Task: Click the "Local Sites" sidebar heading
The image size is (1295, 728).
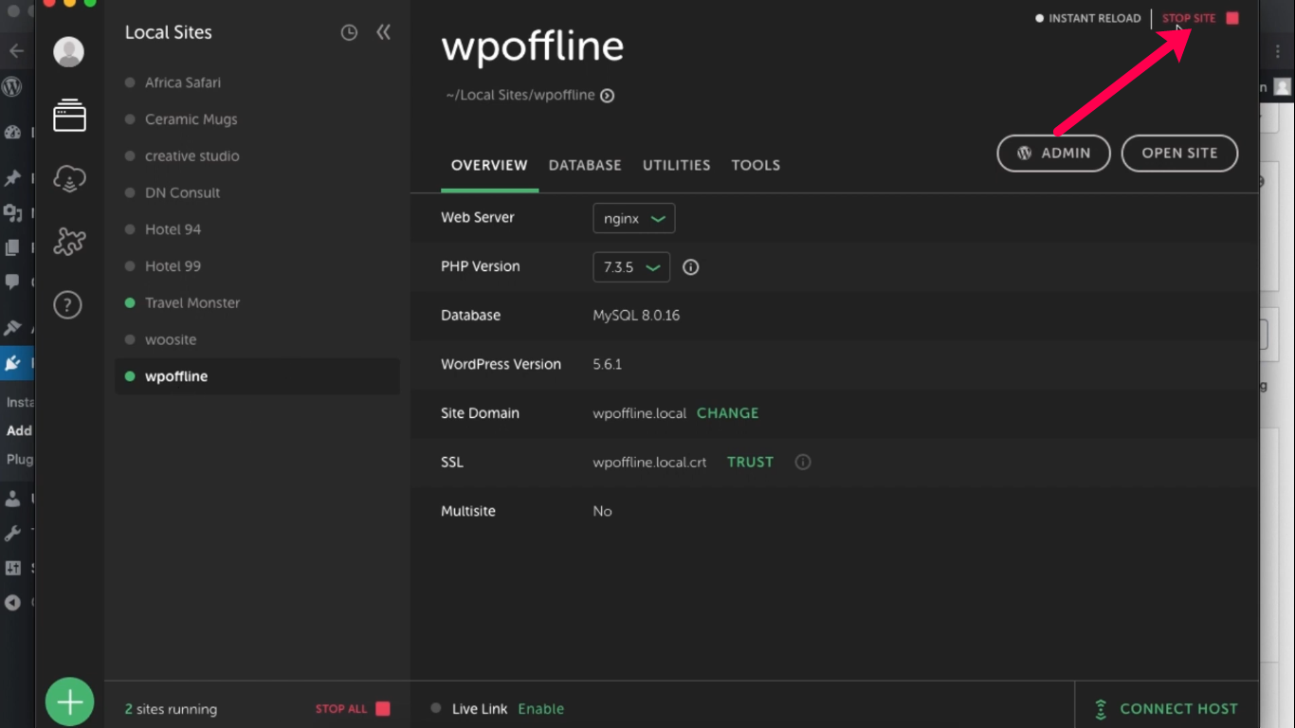Action: (x=169, y=32)
